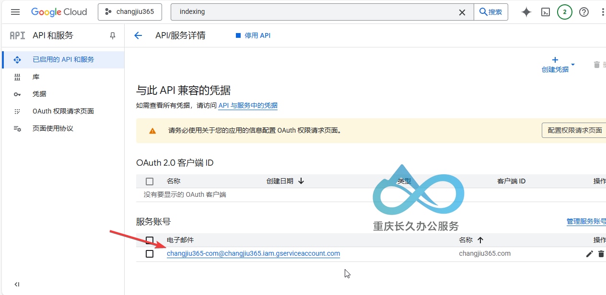Click the changjiu365.com name cell
606x295 pixels.
pyautogui.click(x=485, y=253)
